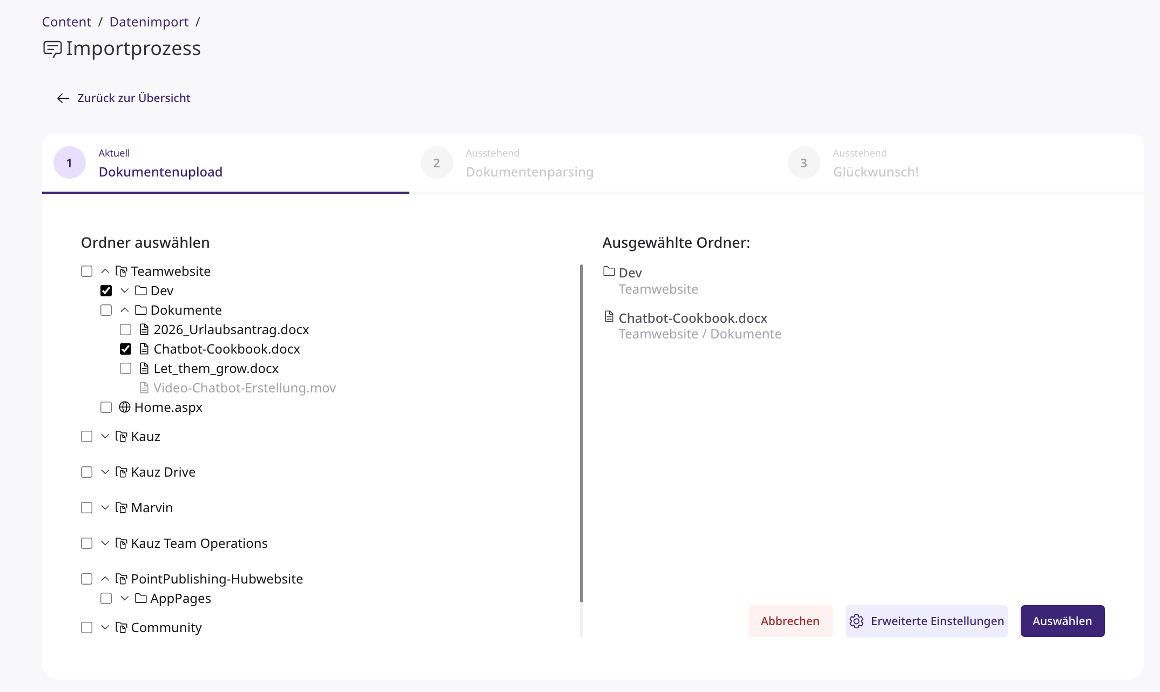The image size is (1160, 692).
Task: Click the Kauz Team Operations site icon
Action: point(122,543)
